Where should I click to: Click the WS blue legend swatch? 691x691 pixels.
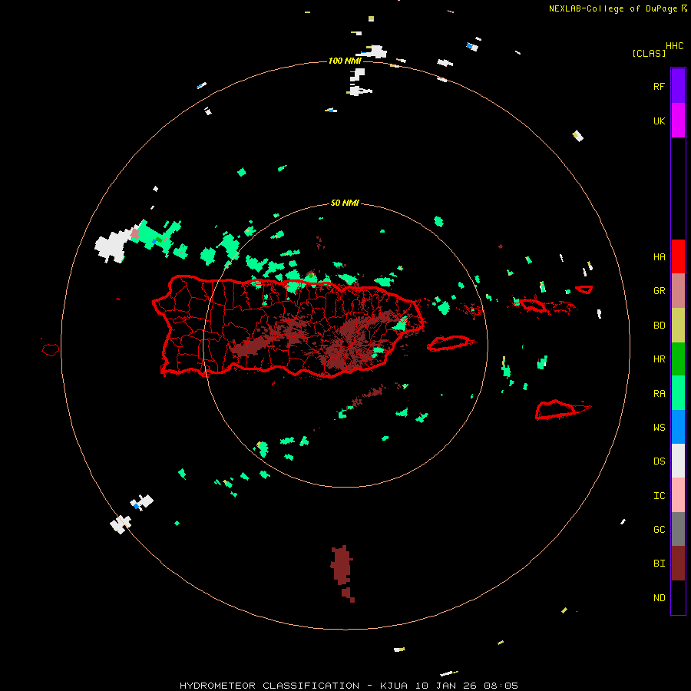point(678,427)
